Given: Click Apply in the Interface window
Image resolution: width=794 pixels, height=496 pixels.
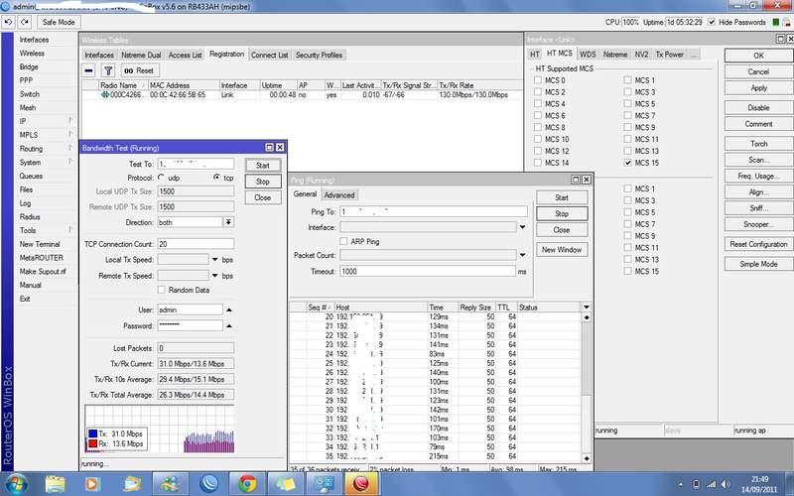Looking at the screenshot, I should coord(758,88).
